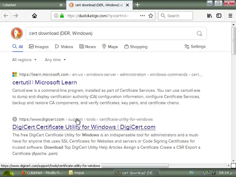The image size is (236, 177).
Task: Open the browser hamburger menu
Action: (x=230, y=16)
